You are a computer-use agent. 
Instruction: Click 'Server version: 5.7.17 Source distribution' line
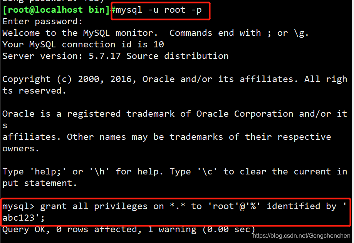click(x=115, y=56)
